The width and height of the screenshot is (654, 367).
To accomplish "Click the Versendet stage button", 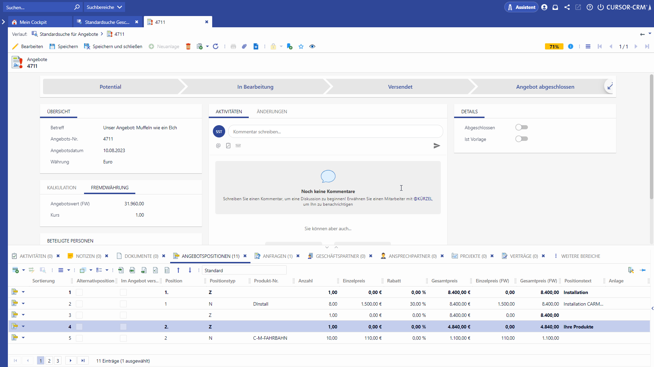I will pos(400,87).
